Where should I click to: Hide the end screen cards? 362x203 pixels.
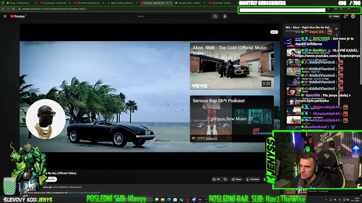click(274, 32)
